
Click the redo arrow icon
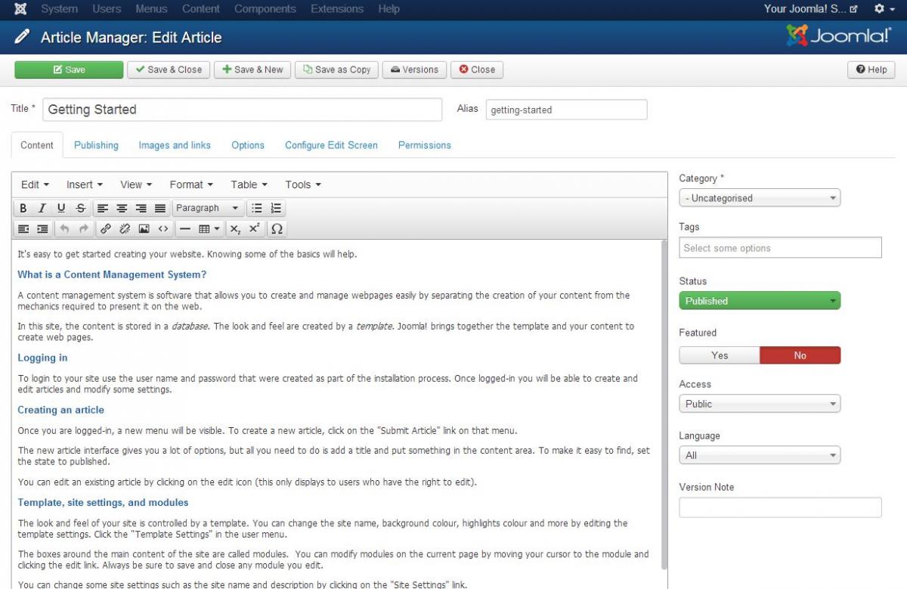click(x=83, y=228)
